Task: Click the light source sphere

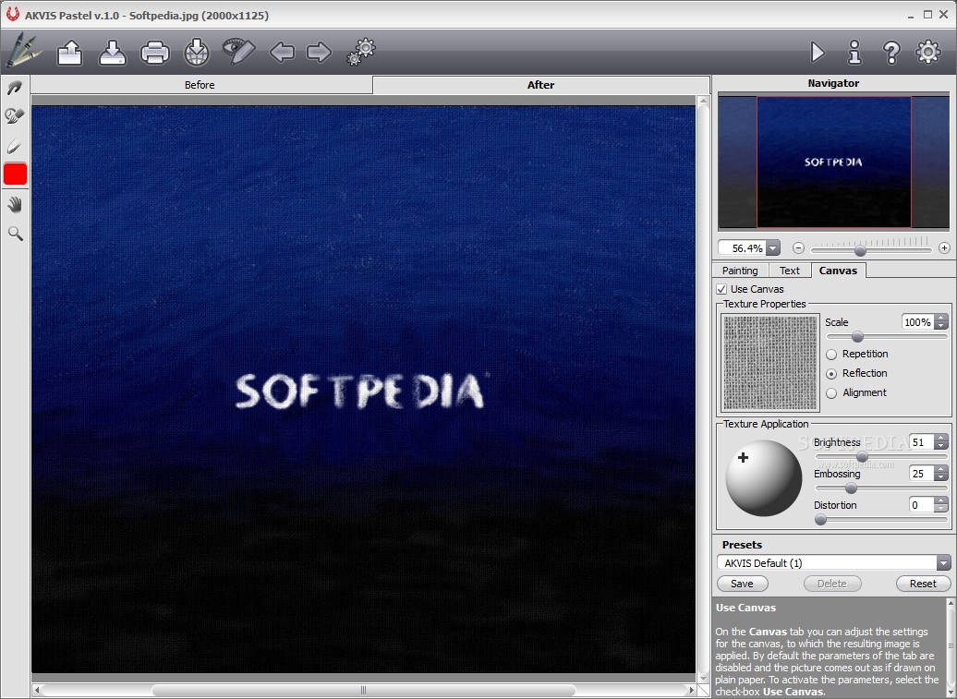Action: (x=764, y=478)
